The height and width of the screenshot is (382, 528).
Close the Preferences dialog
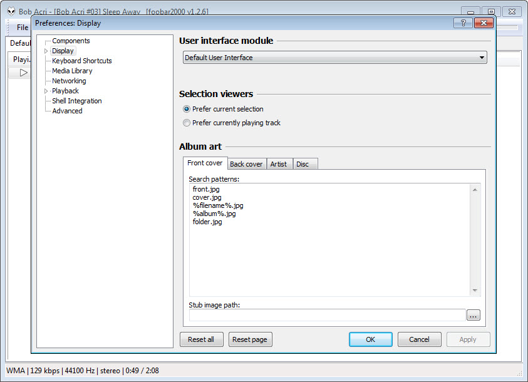point(482,23)
